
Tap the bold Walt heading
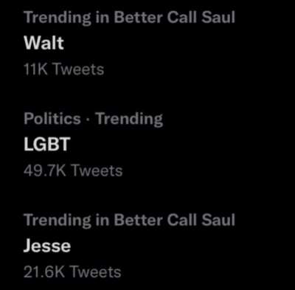44,43
